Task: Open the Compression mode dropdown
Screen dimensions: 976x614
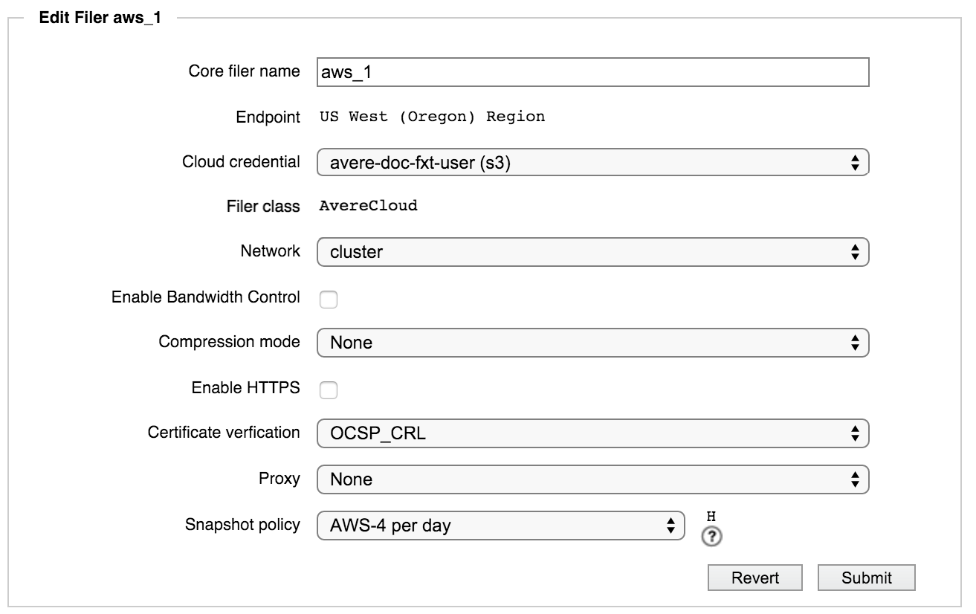Action: tap(592, 343)
